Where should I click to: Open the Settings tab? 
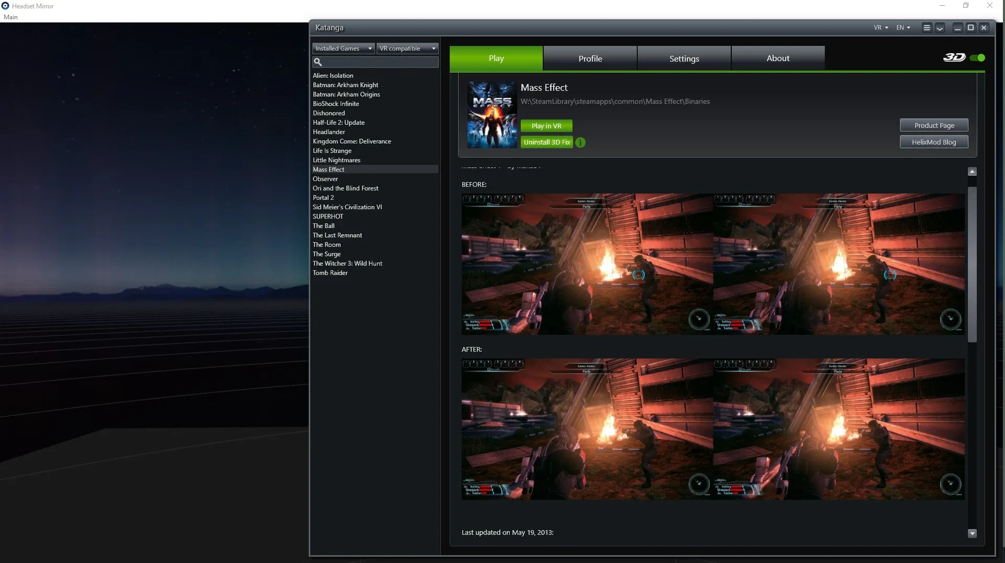click(x=684, y=59)
